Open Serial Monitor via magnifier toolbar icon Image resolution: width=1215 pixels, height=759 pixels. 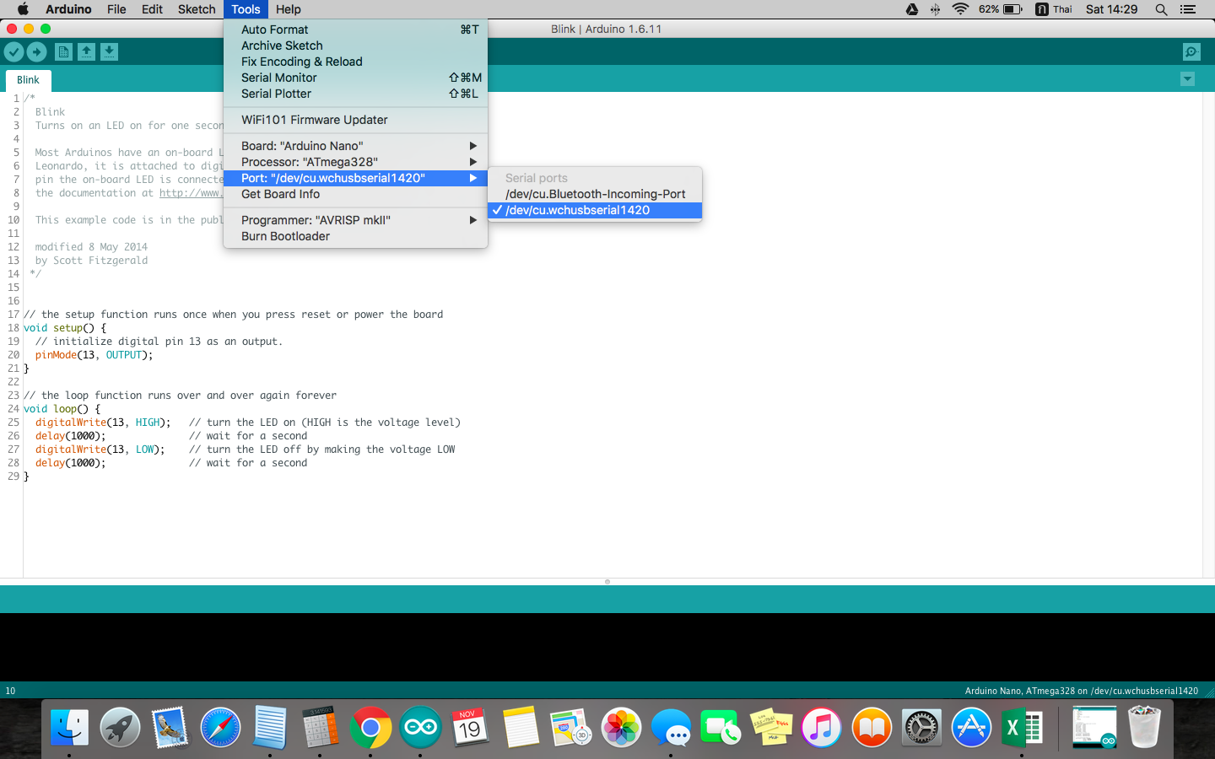[1191, 52]
